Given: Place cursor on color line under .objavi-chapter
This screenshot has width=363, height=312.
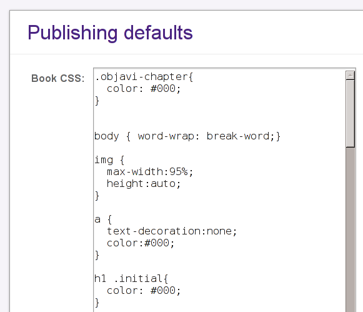Looking at the screenshot, I should [144, 89].
